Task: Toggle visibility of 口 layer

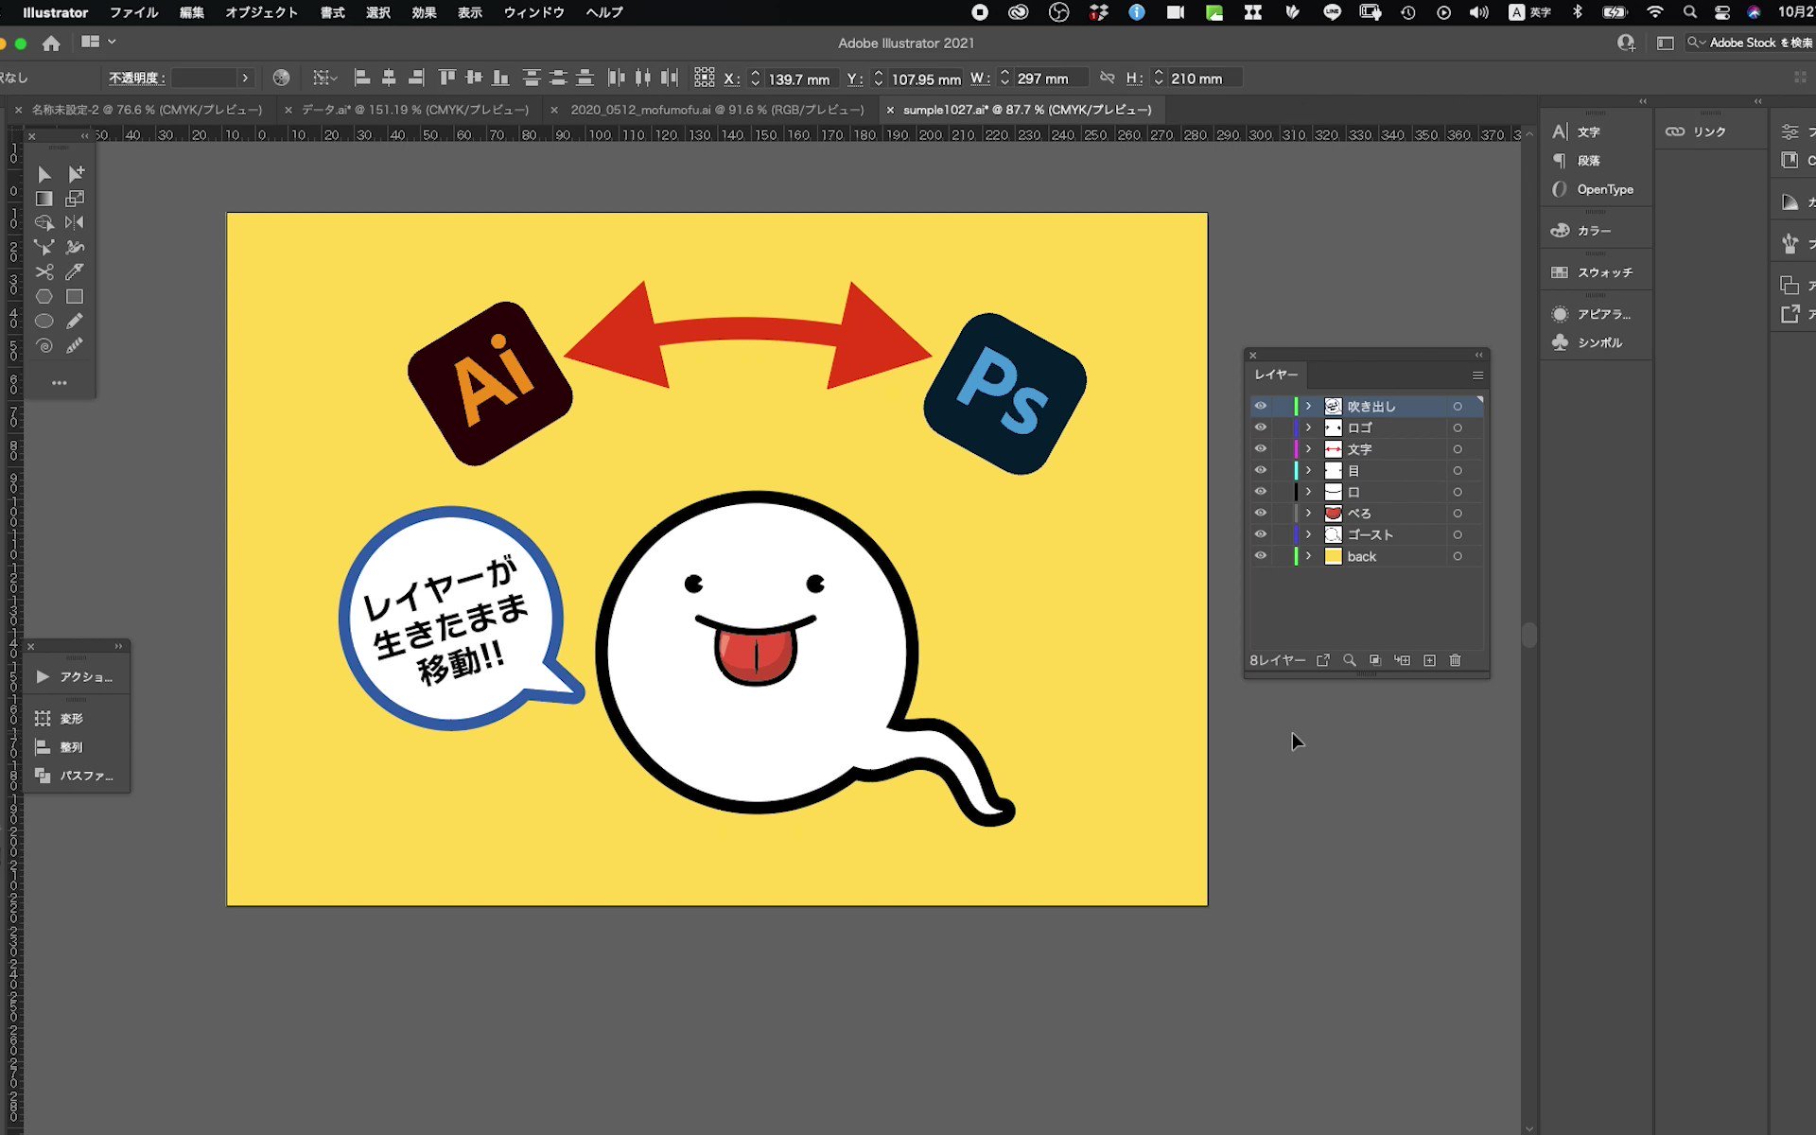Action: tap(1261, 492)
